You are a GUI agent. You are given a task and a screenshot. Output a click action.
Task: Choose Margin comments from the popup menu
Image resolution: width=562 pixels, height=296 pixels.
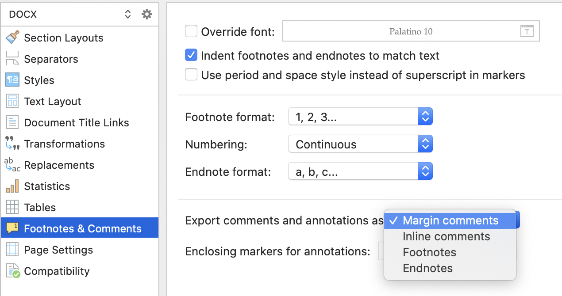(450, 220)
